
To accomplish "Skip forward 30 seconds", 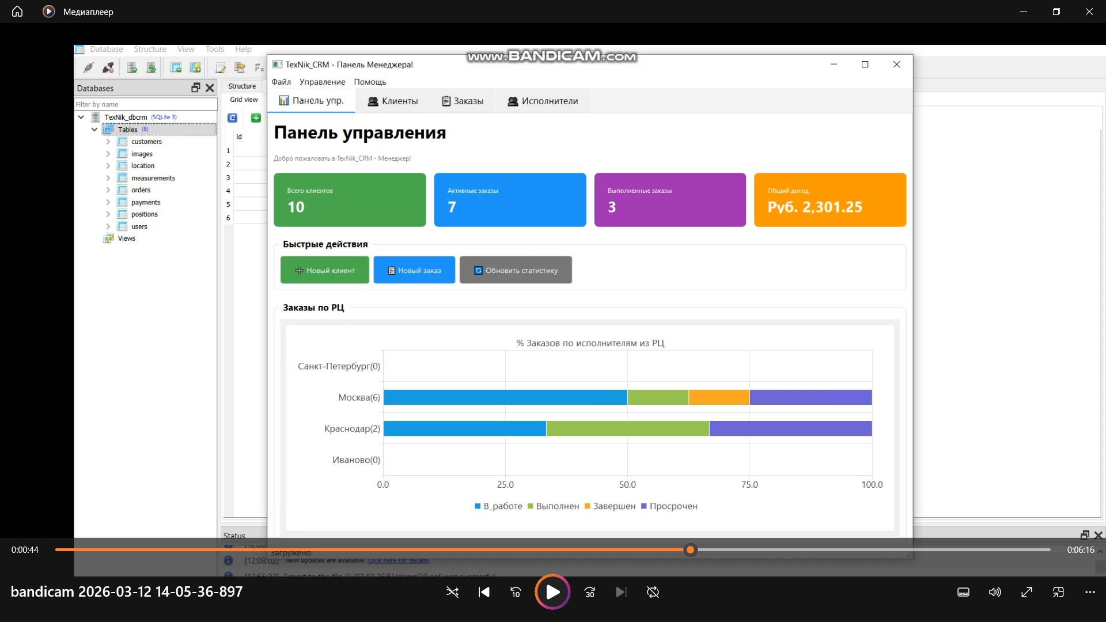I will click(589, 592).
